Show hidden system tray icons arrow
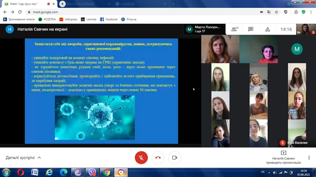This screenshot has height=177, width=316. coord(269,172)
